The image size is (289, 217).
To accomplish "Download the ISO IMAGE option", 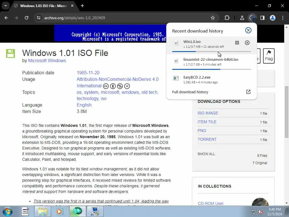I will pyautogui.click(x=208, y=113).
